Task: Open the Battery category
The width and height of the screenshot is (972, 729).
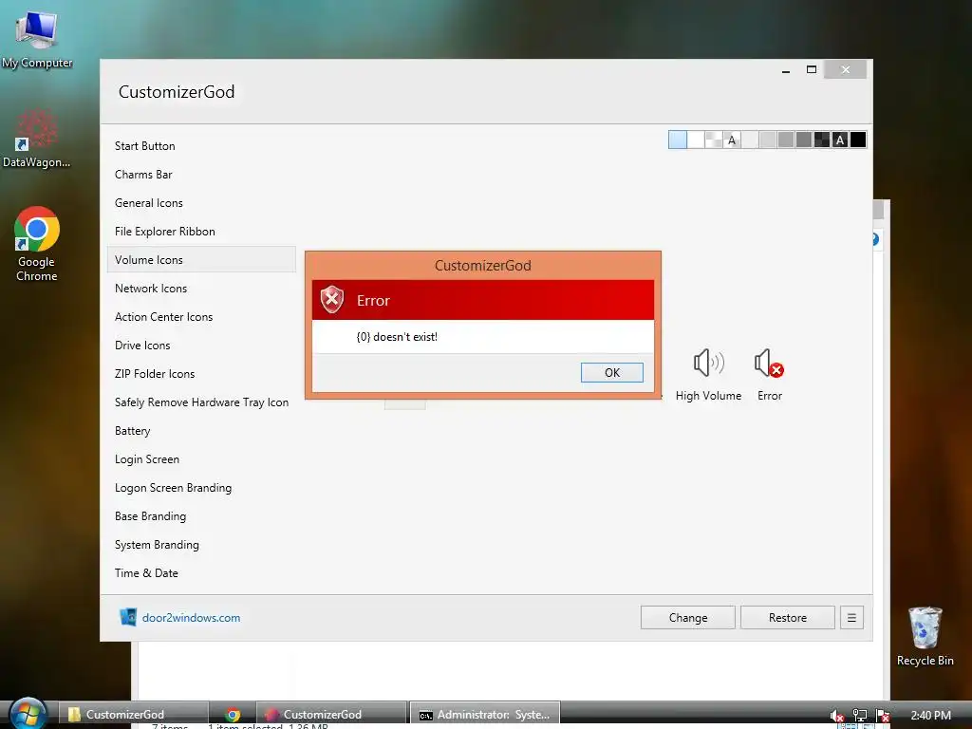Action: 132,431
